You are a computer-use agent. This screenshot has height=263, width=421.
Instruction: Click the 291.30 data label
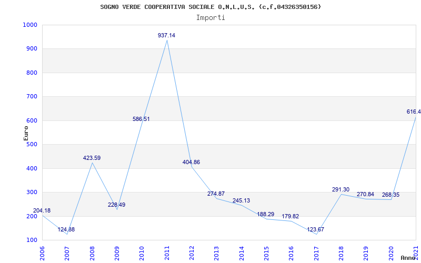[340, 190]
